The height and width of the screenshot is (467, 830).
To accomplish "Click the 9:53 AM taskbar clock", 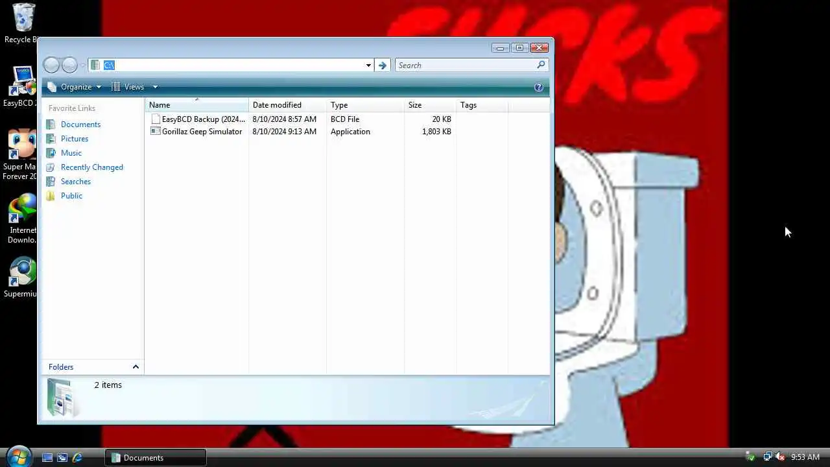I will pos(805,457).
